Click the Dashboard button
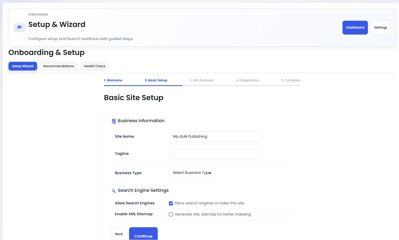Viewport: 399px width, 240px height. click(355, 27)
